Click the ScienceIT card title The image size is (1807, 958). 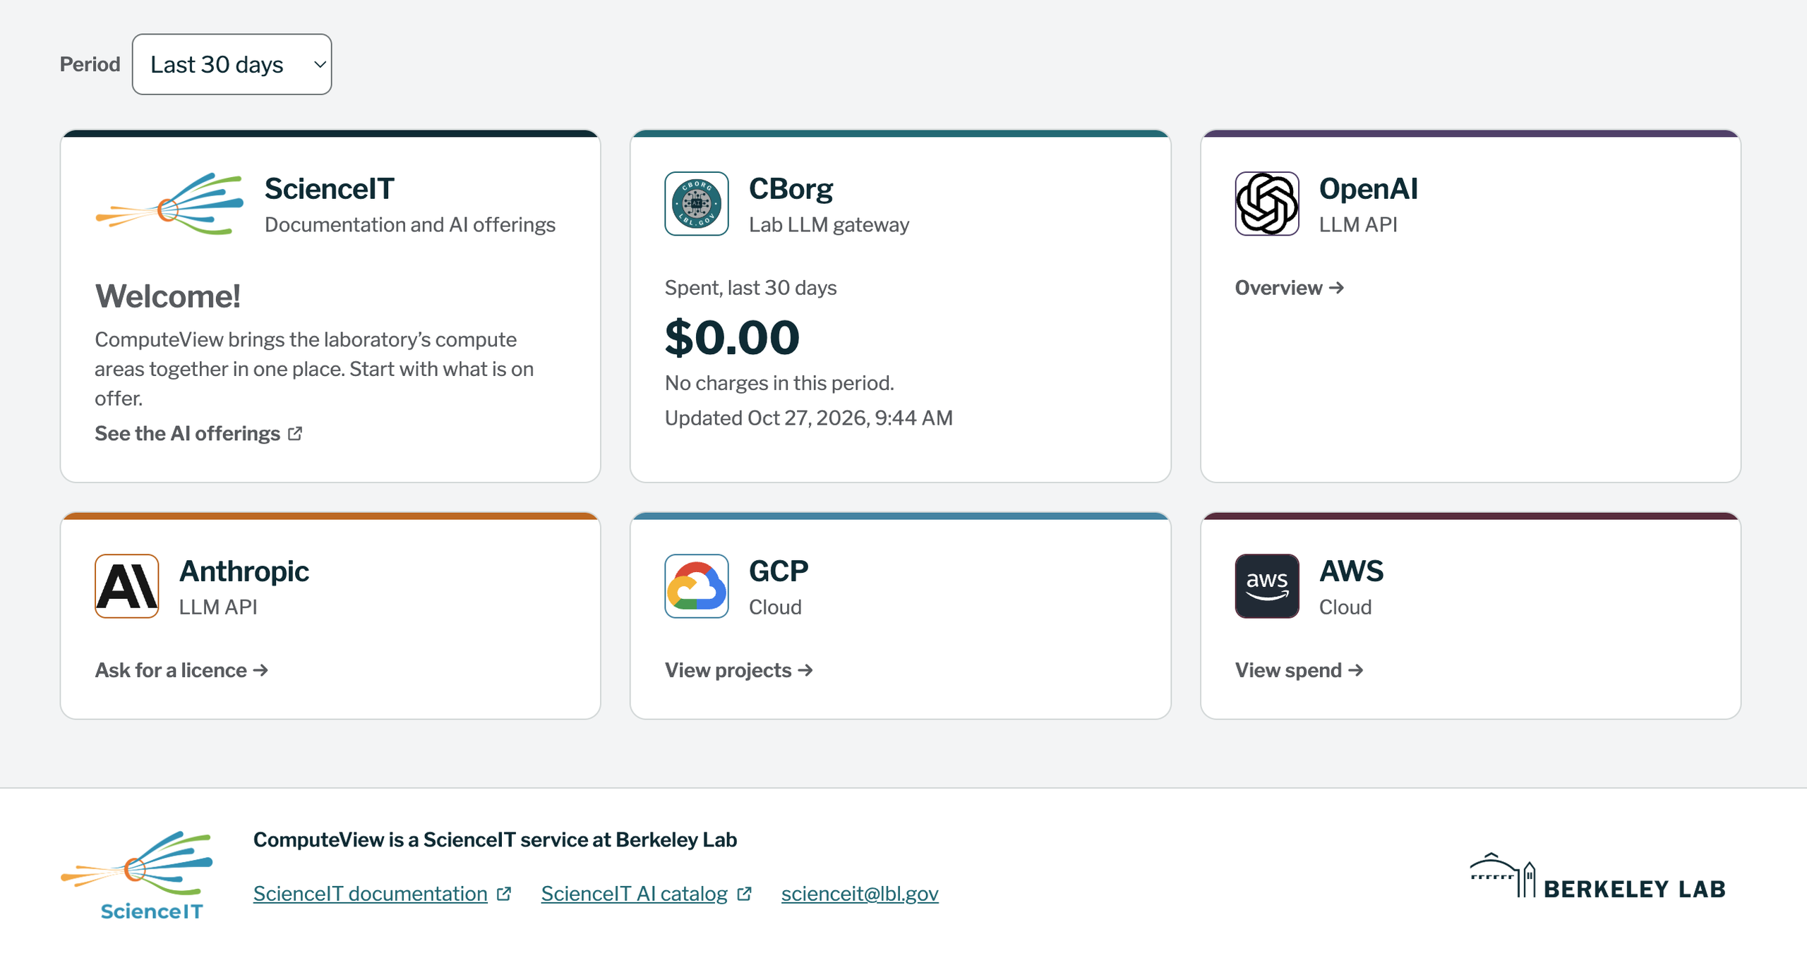click(329, 189)
